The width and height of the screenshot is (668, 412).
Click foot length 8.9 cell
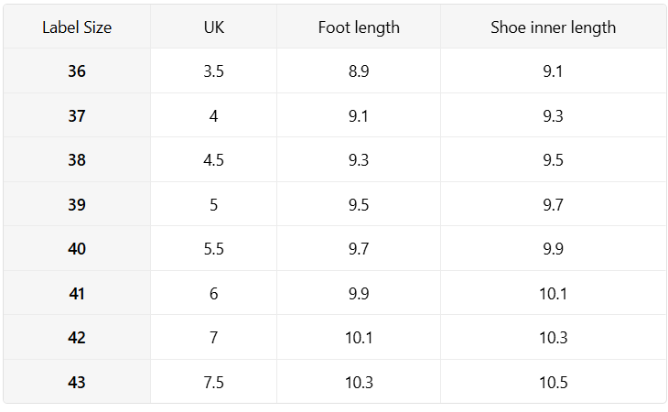(x=359, y=71)
